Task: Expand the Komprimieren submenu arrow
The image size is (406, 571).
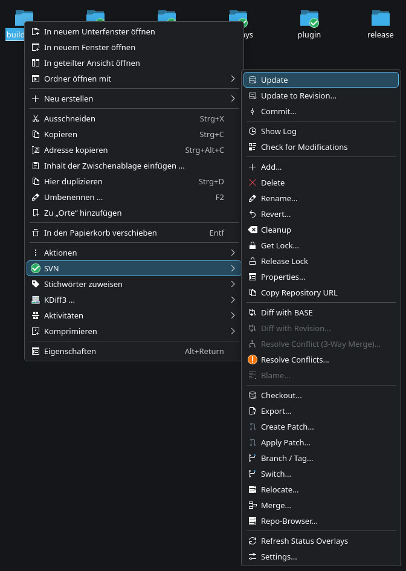Action: 233,331
